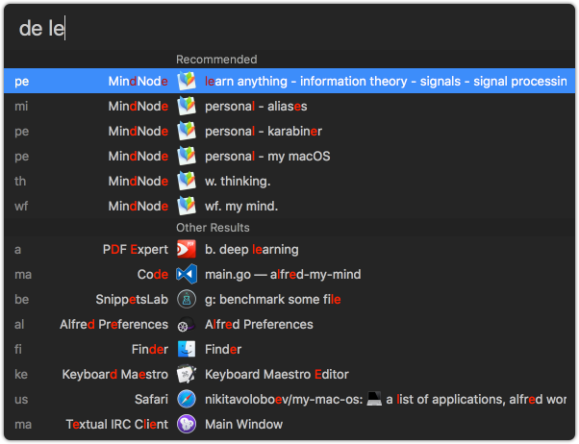The image size is (579, 444).
Task: Click the MindNode icon beside 'learn anything'
Action: 187,81
